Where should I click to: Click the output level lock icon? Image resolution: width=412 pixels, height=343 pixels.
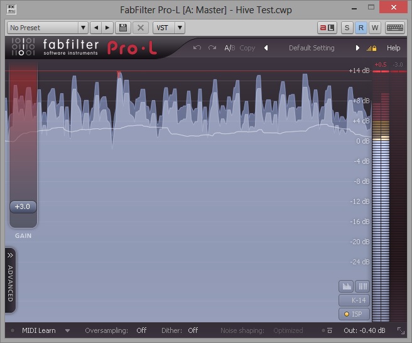tap(372, 48)
